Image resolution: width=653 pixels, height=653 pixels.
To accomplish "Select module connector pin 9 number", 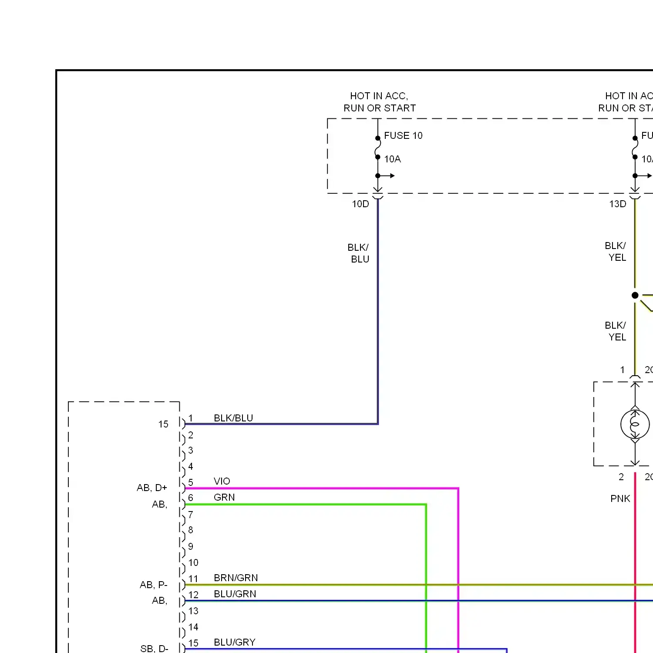I will click(191, 546).
